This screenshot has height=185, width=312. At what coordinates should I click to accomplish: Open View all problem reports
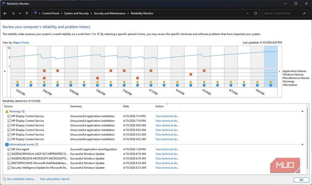click(x=55, y=179)
